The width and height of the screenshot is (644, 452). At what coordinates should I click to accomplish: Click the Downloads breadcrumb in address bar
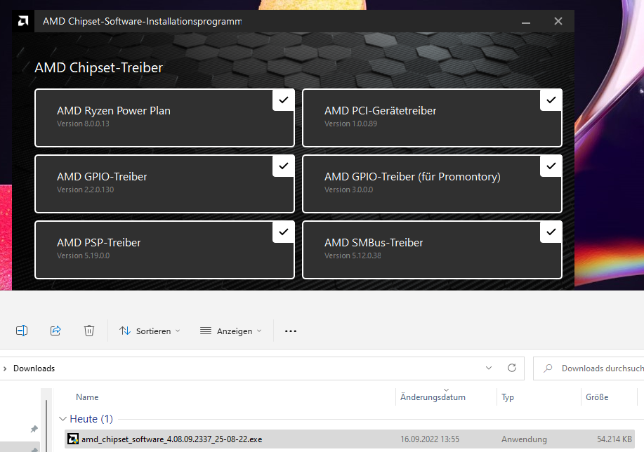click(34, 368)
